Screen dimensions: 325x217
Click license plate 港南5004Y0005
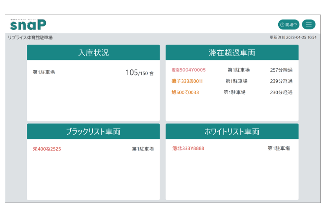(188, 70)
